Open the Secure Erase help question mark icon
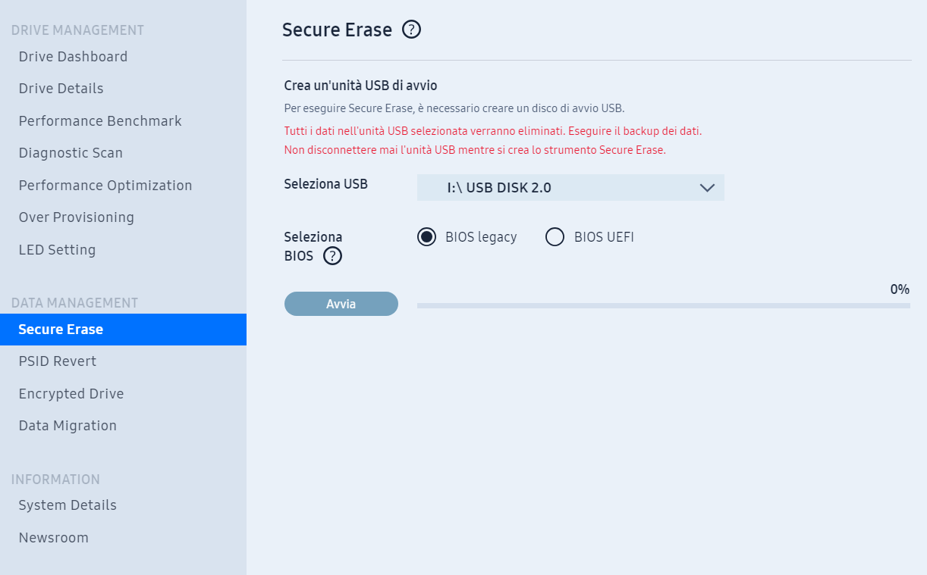Image resolution: width=927 pixels, height=575 pixels. click(411, 30)
